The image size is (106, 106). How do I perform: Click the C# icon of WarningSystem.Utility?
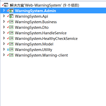pyautogui.click(x=11, y=49)
